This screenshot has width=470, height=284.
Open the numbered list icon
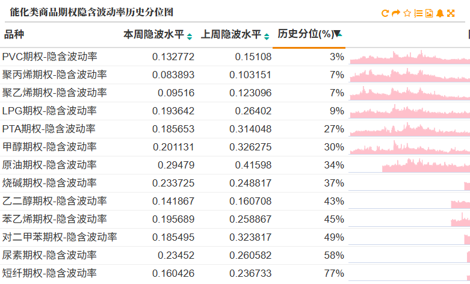pos(418,13)
